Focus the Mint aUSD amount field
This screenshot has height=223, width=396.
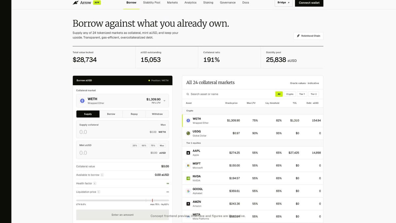[112, 153]
